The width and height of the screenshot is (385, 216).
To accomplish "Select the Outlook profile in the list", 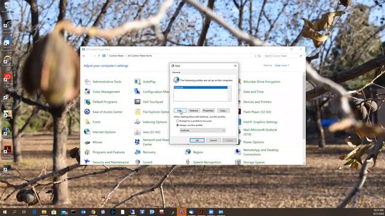I will click(200, 88).
